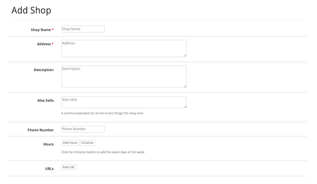Click the Also Sells field label
Viewport: 317px width, 184px height.
coord(45,101)
